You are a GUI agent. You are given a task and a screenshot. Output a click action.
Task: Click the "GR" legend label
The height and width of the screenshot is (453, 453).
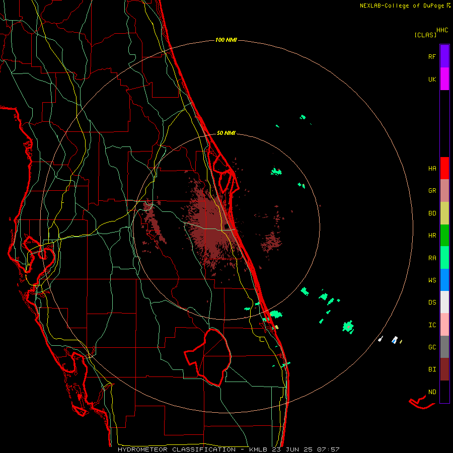point(432,191)
